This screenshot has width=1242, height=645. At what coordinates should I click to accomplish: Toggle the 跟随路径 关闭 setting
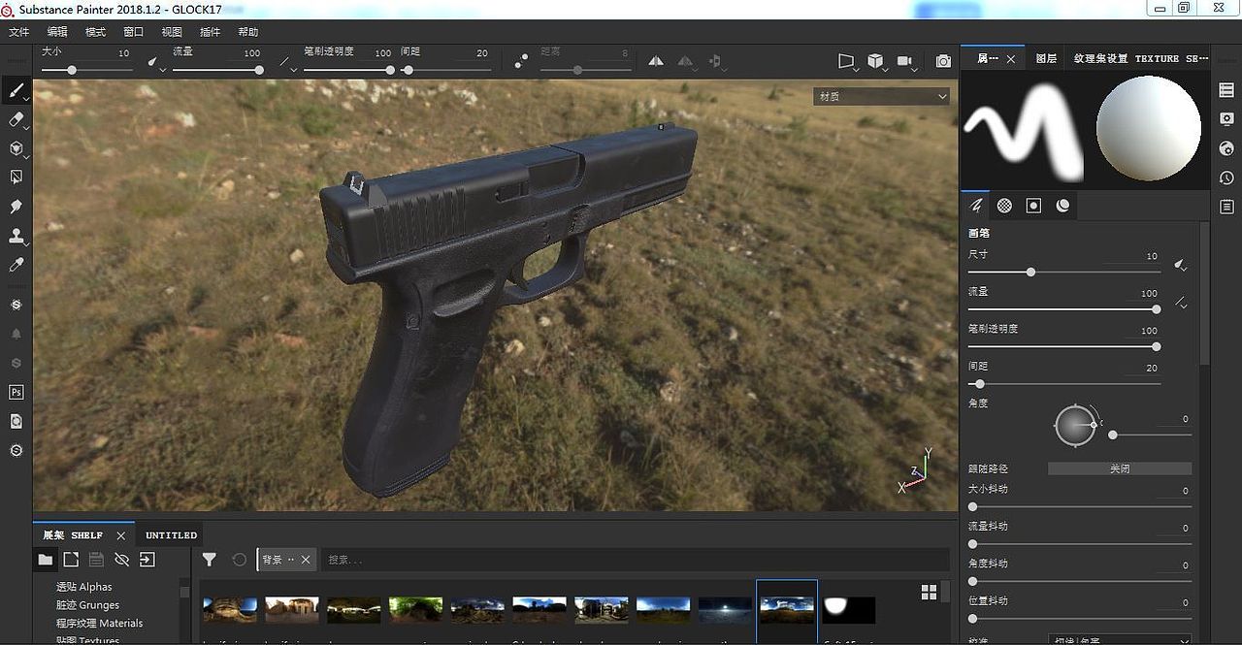click(1119, 468)
